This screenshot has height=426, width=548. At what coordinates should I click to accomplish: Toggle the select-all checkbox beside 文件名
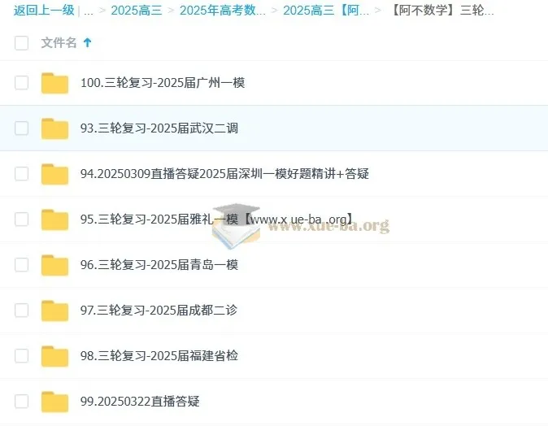22,43
